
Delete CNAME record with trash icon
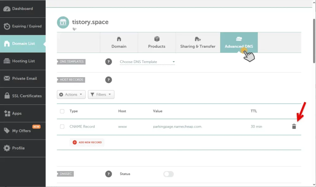pyautogui.click(x=294, y=126)
